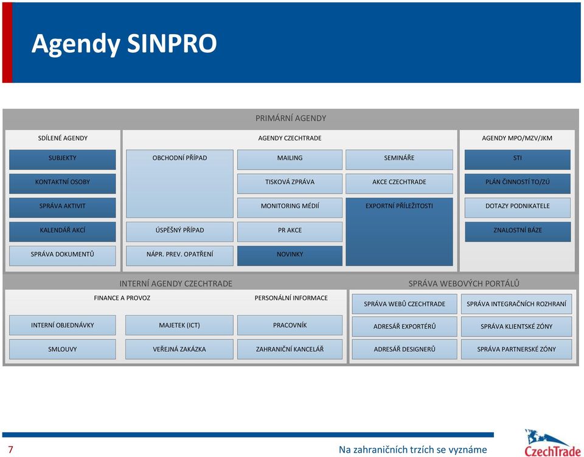
Task: Select the INTERNÍ OBJEDNÁVKY box
Action: 63,325
